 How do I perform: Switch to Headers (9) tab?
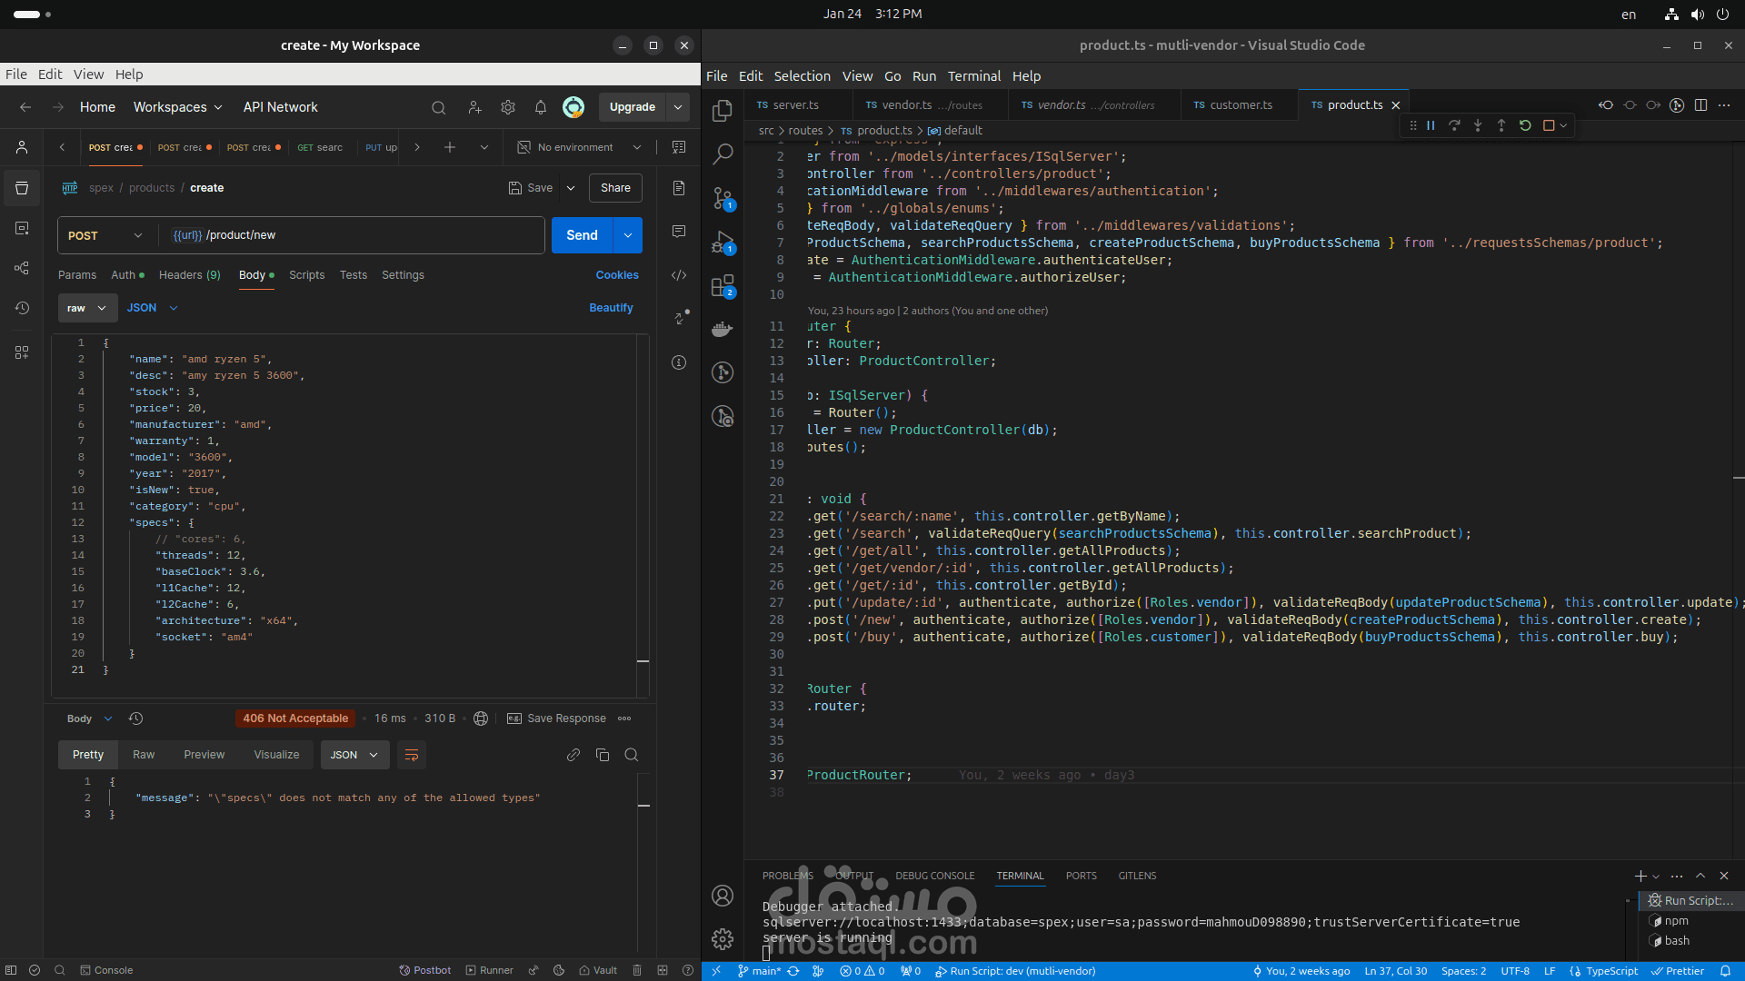[189, 275]
